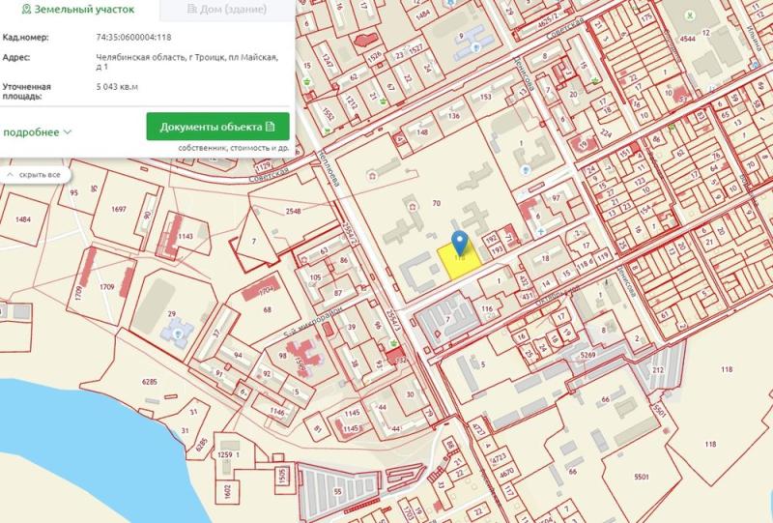Click area value 5 043 кв.м
773x523 pixels.
pos(117,87)
